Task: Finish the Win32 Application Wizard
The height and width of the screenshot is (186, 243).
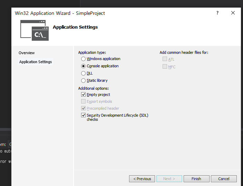Action: point(196,179)
